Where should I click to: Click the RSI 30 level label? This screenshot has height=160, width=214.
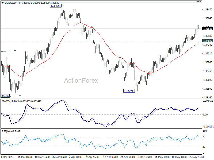pos(204,147)
